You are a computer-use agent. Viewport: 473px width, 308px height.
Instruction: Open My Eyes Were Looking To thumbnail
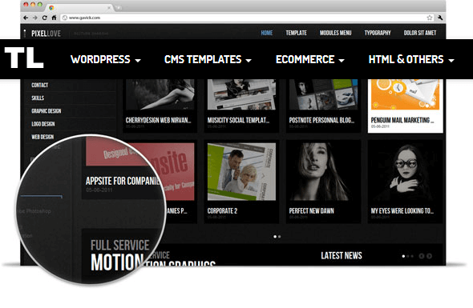click(x=405, y=172)
